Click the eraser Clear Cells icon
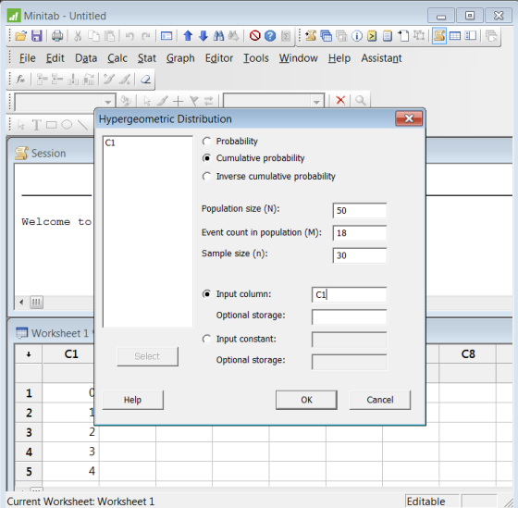Viewport: 518px width, 508px height. click(x=145, y=80)
